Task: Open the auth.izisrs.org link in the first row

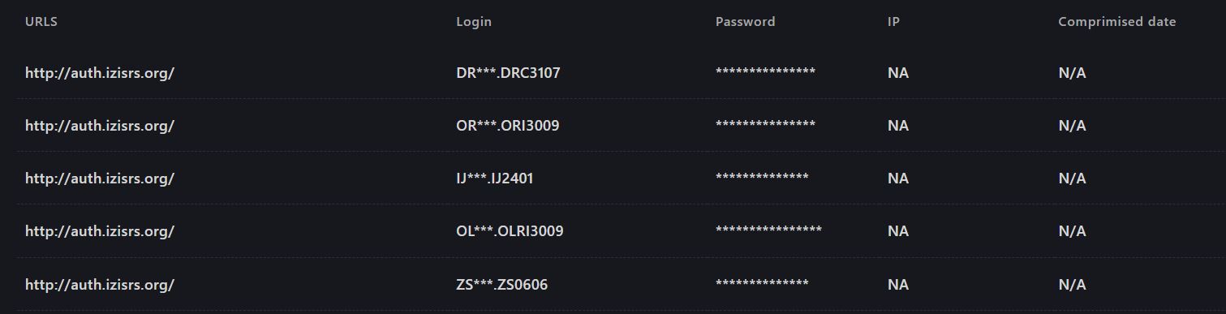Action: 100,73
